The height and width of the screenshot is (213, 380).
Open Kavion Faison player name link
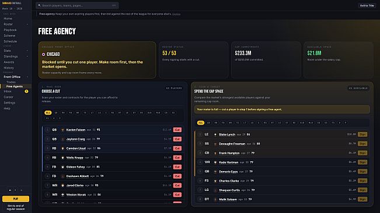tap(76, 130)
